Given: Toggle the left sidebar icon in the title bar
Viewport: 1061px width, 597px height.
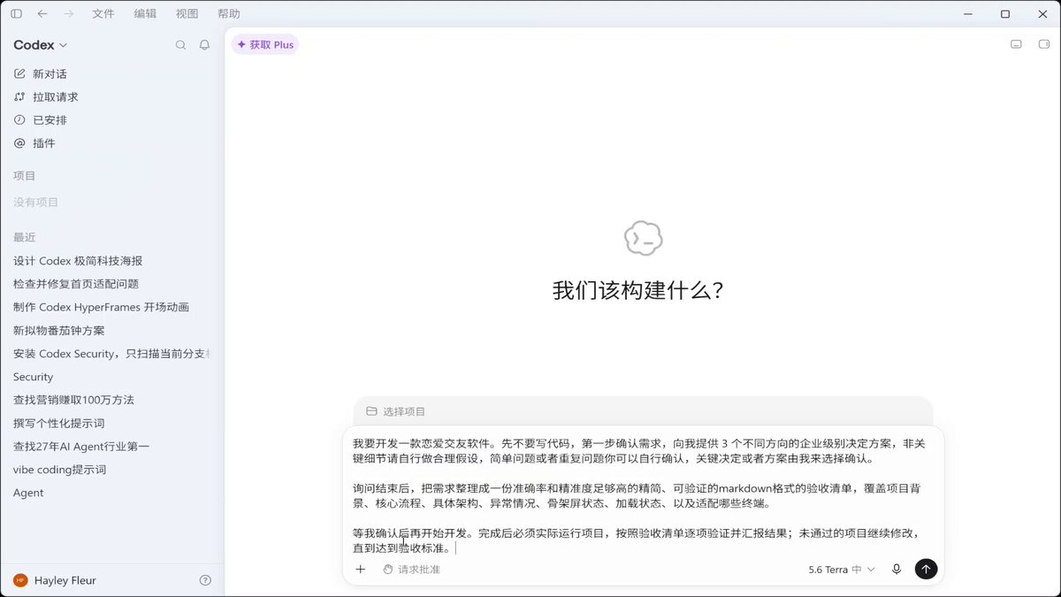Looking at the screenshot, I should coord(16,14).
